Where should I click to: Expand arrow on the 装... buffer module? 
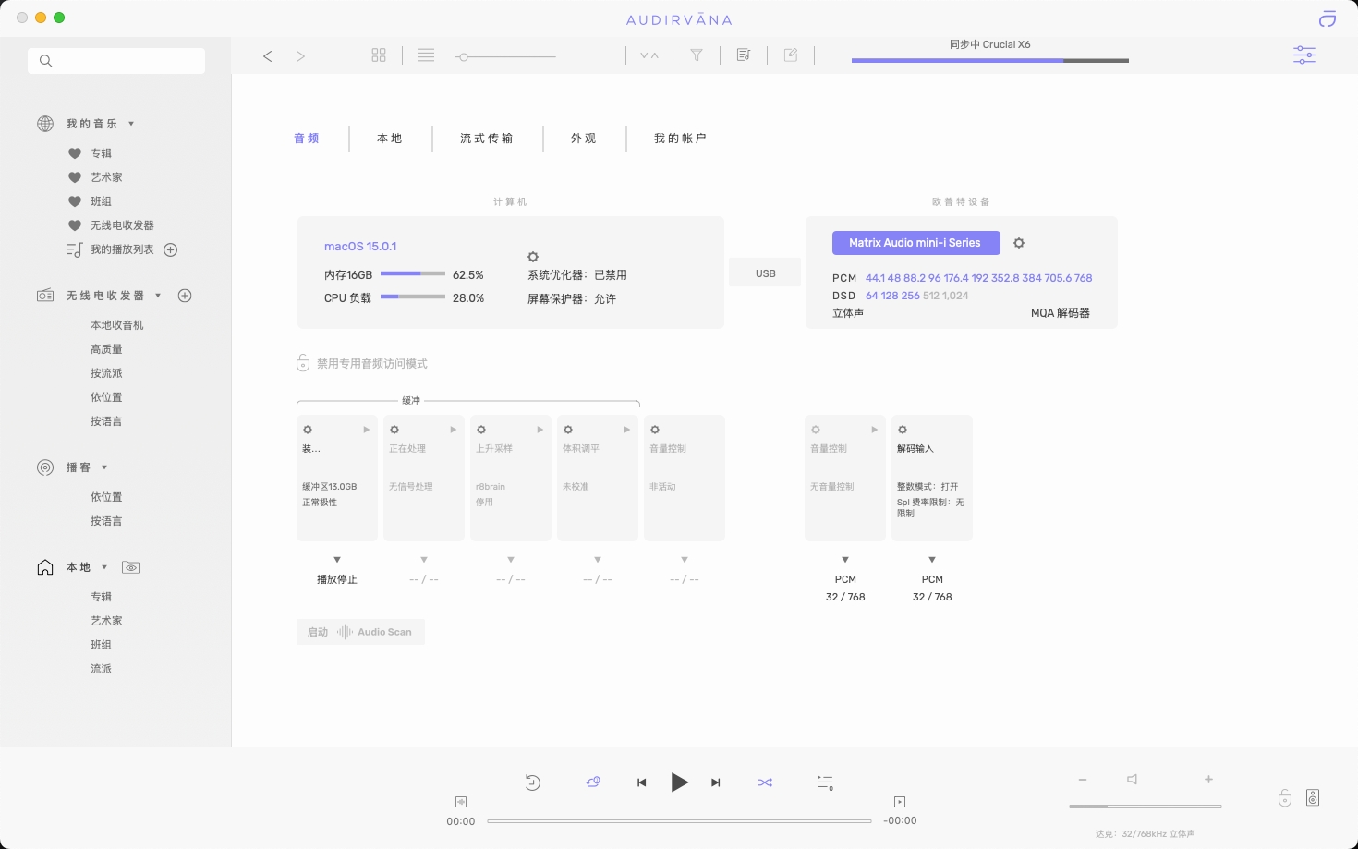tap(367, 430)
